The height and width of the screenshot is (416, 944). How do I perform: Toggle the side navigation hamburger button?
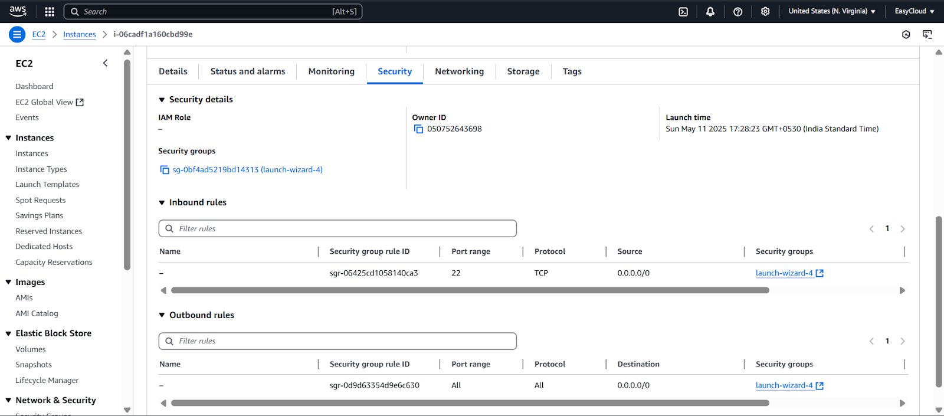(17, 34)
